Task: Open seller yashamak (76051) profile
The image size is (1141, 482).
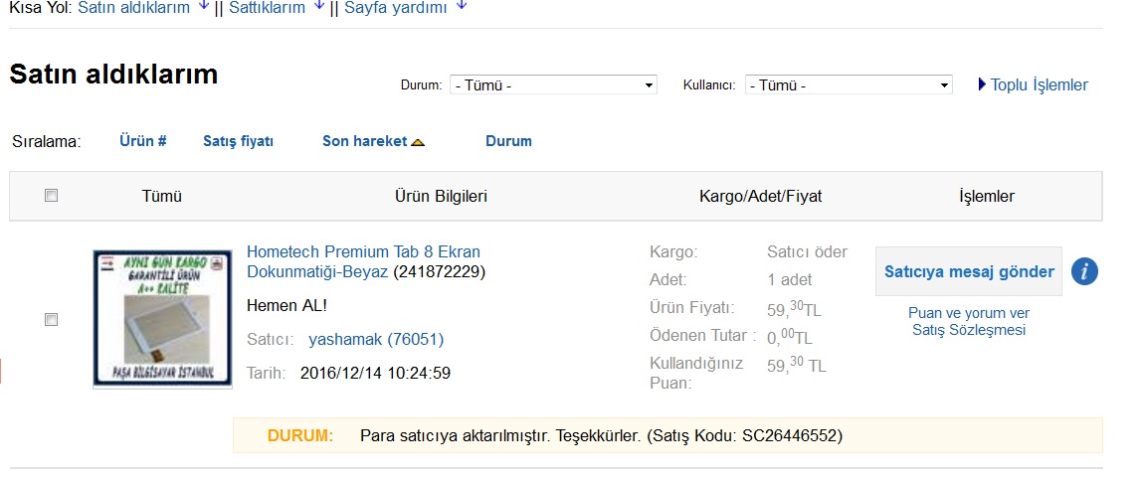Action: 376,339
